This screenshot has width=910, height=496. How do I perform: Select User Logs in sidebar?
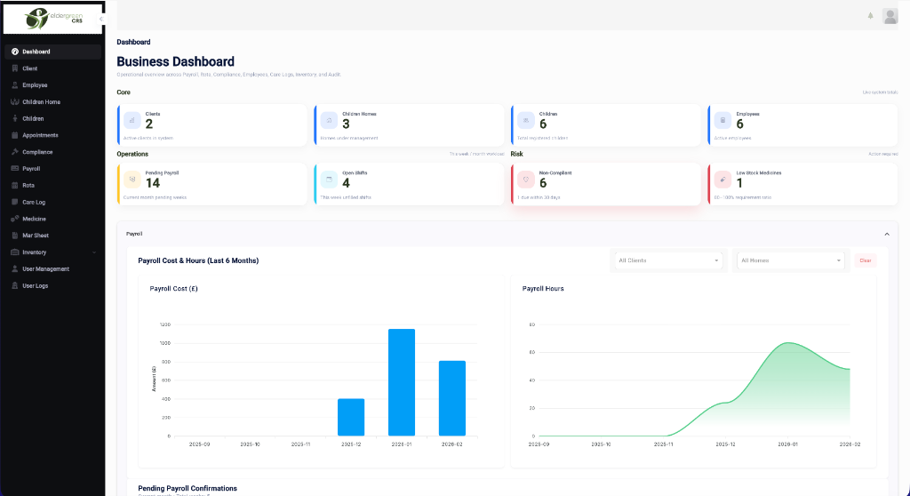click(x=52, y=285)
